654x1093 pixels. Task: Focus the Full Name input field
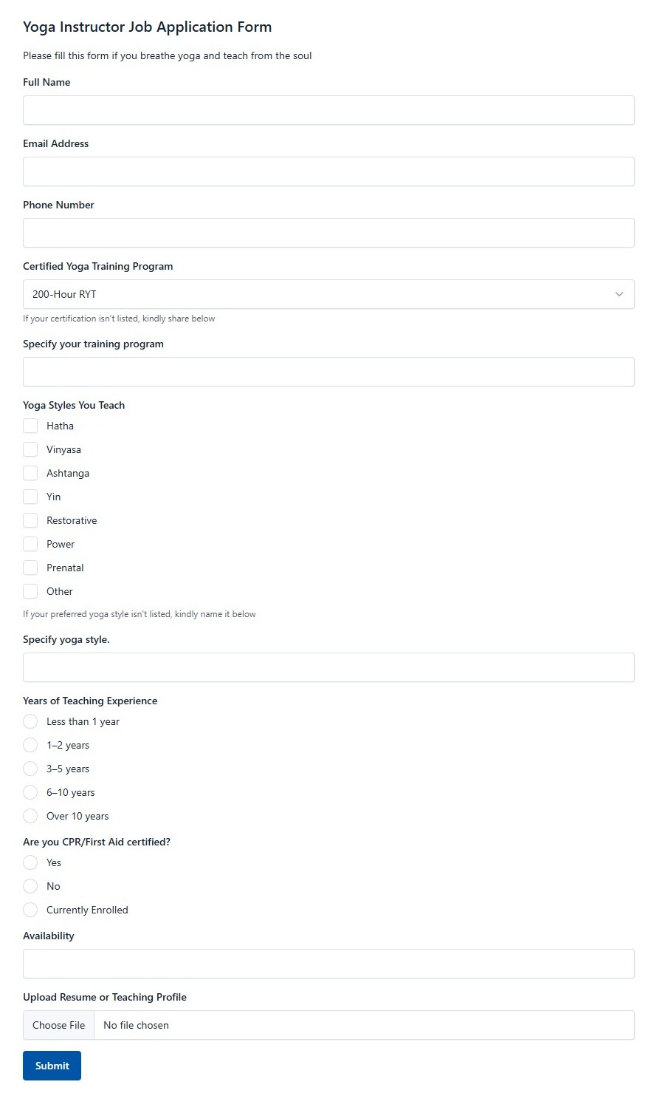(328, 110)
